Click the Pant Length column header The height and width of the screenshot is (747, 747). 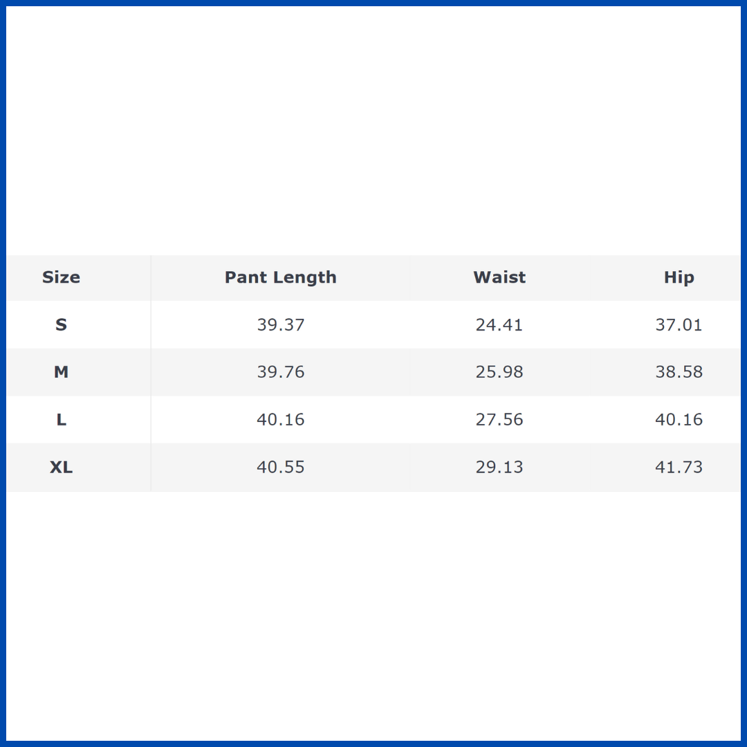coord(280,277)
